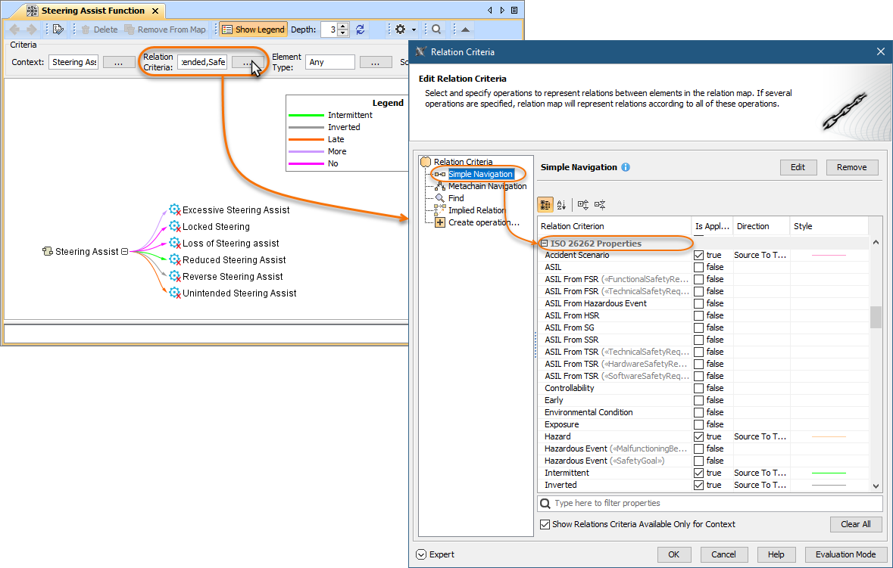Uncheck the Accident Scenario checkbox
Screen dimensions: 893x568
pyautogui.click(x=698, y=255)
